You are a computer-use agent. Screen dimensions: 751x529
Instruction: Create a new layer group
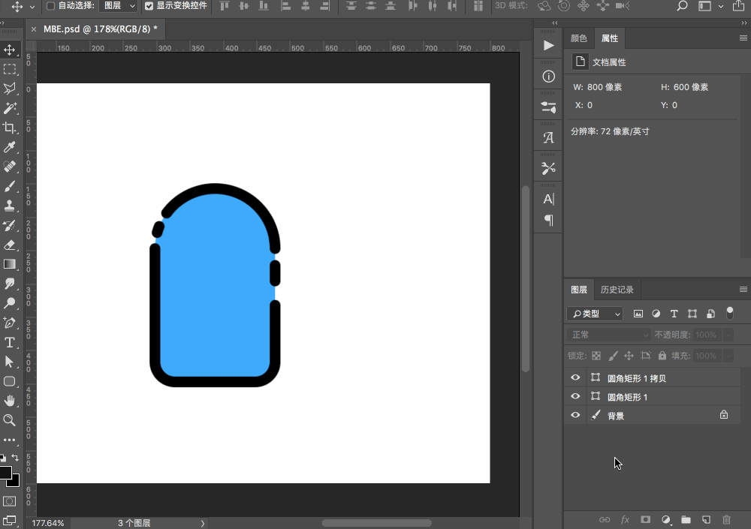point(686,519)
